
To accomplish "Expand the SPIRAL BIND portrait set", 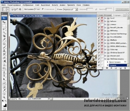I will (105, 43).
